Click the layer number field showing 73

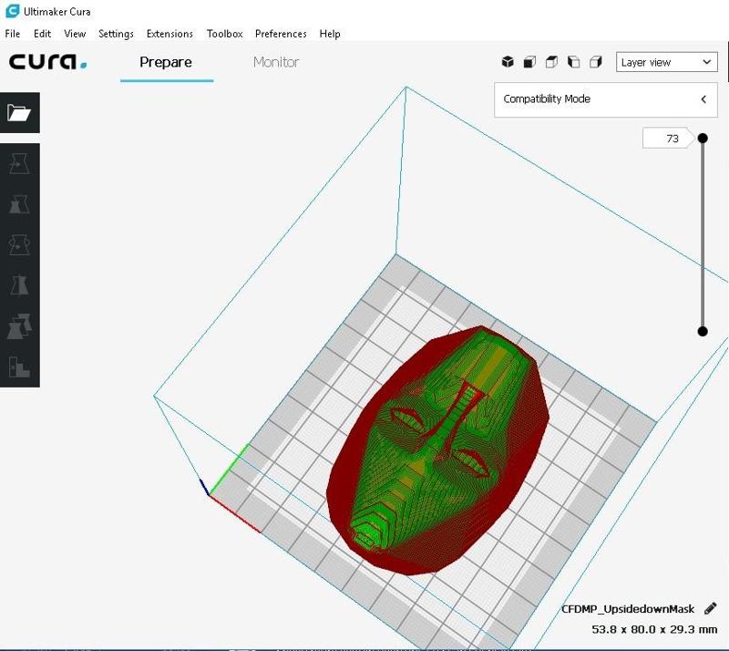point(671,139)
